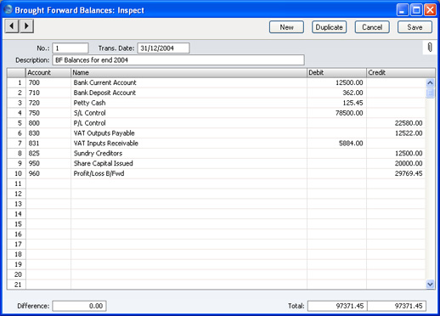Select the VAT Inputs Receivable name cell
The image size is (440, 316).
(x=189, y=144)
